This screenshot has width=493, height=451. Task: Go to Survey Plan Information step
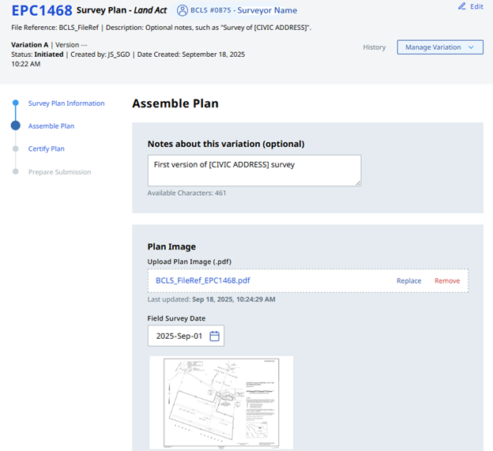click(x=66, y=103)
